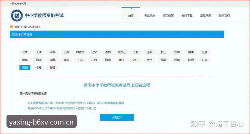250x134 pixels.
Task: Select province 山东
Action: (25, 60)
